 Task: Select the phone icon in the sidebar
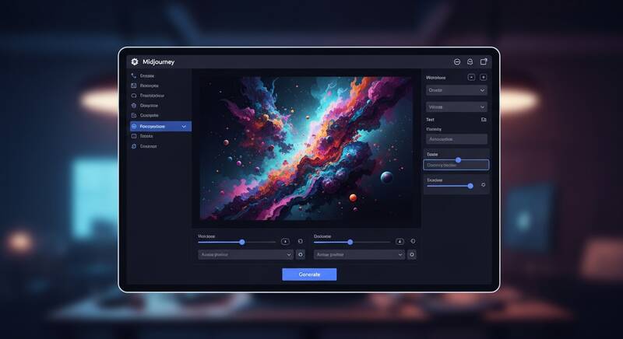click(x=134, y=75)
